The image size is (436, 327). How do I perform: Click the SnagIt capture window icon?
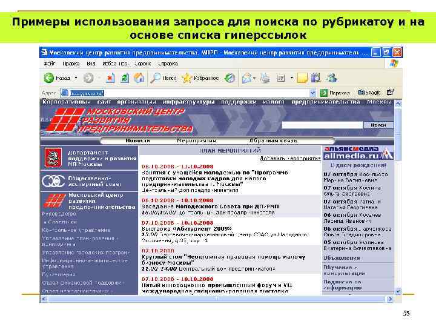coord(390,92)
